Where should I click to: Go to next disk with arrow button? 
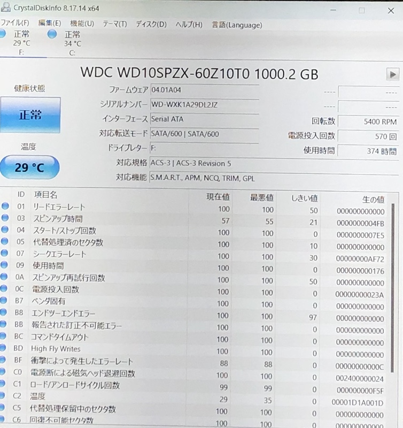pos(393,74)
